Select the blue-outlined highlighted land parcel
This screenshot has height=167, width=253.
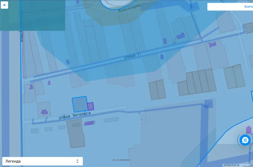[x=79, y=104]
